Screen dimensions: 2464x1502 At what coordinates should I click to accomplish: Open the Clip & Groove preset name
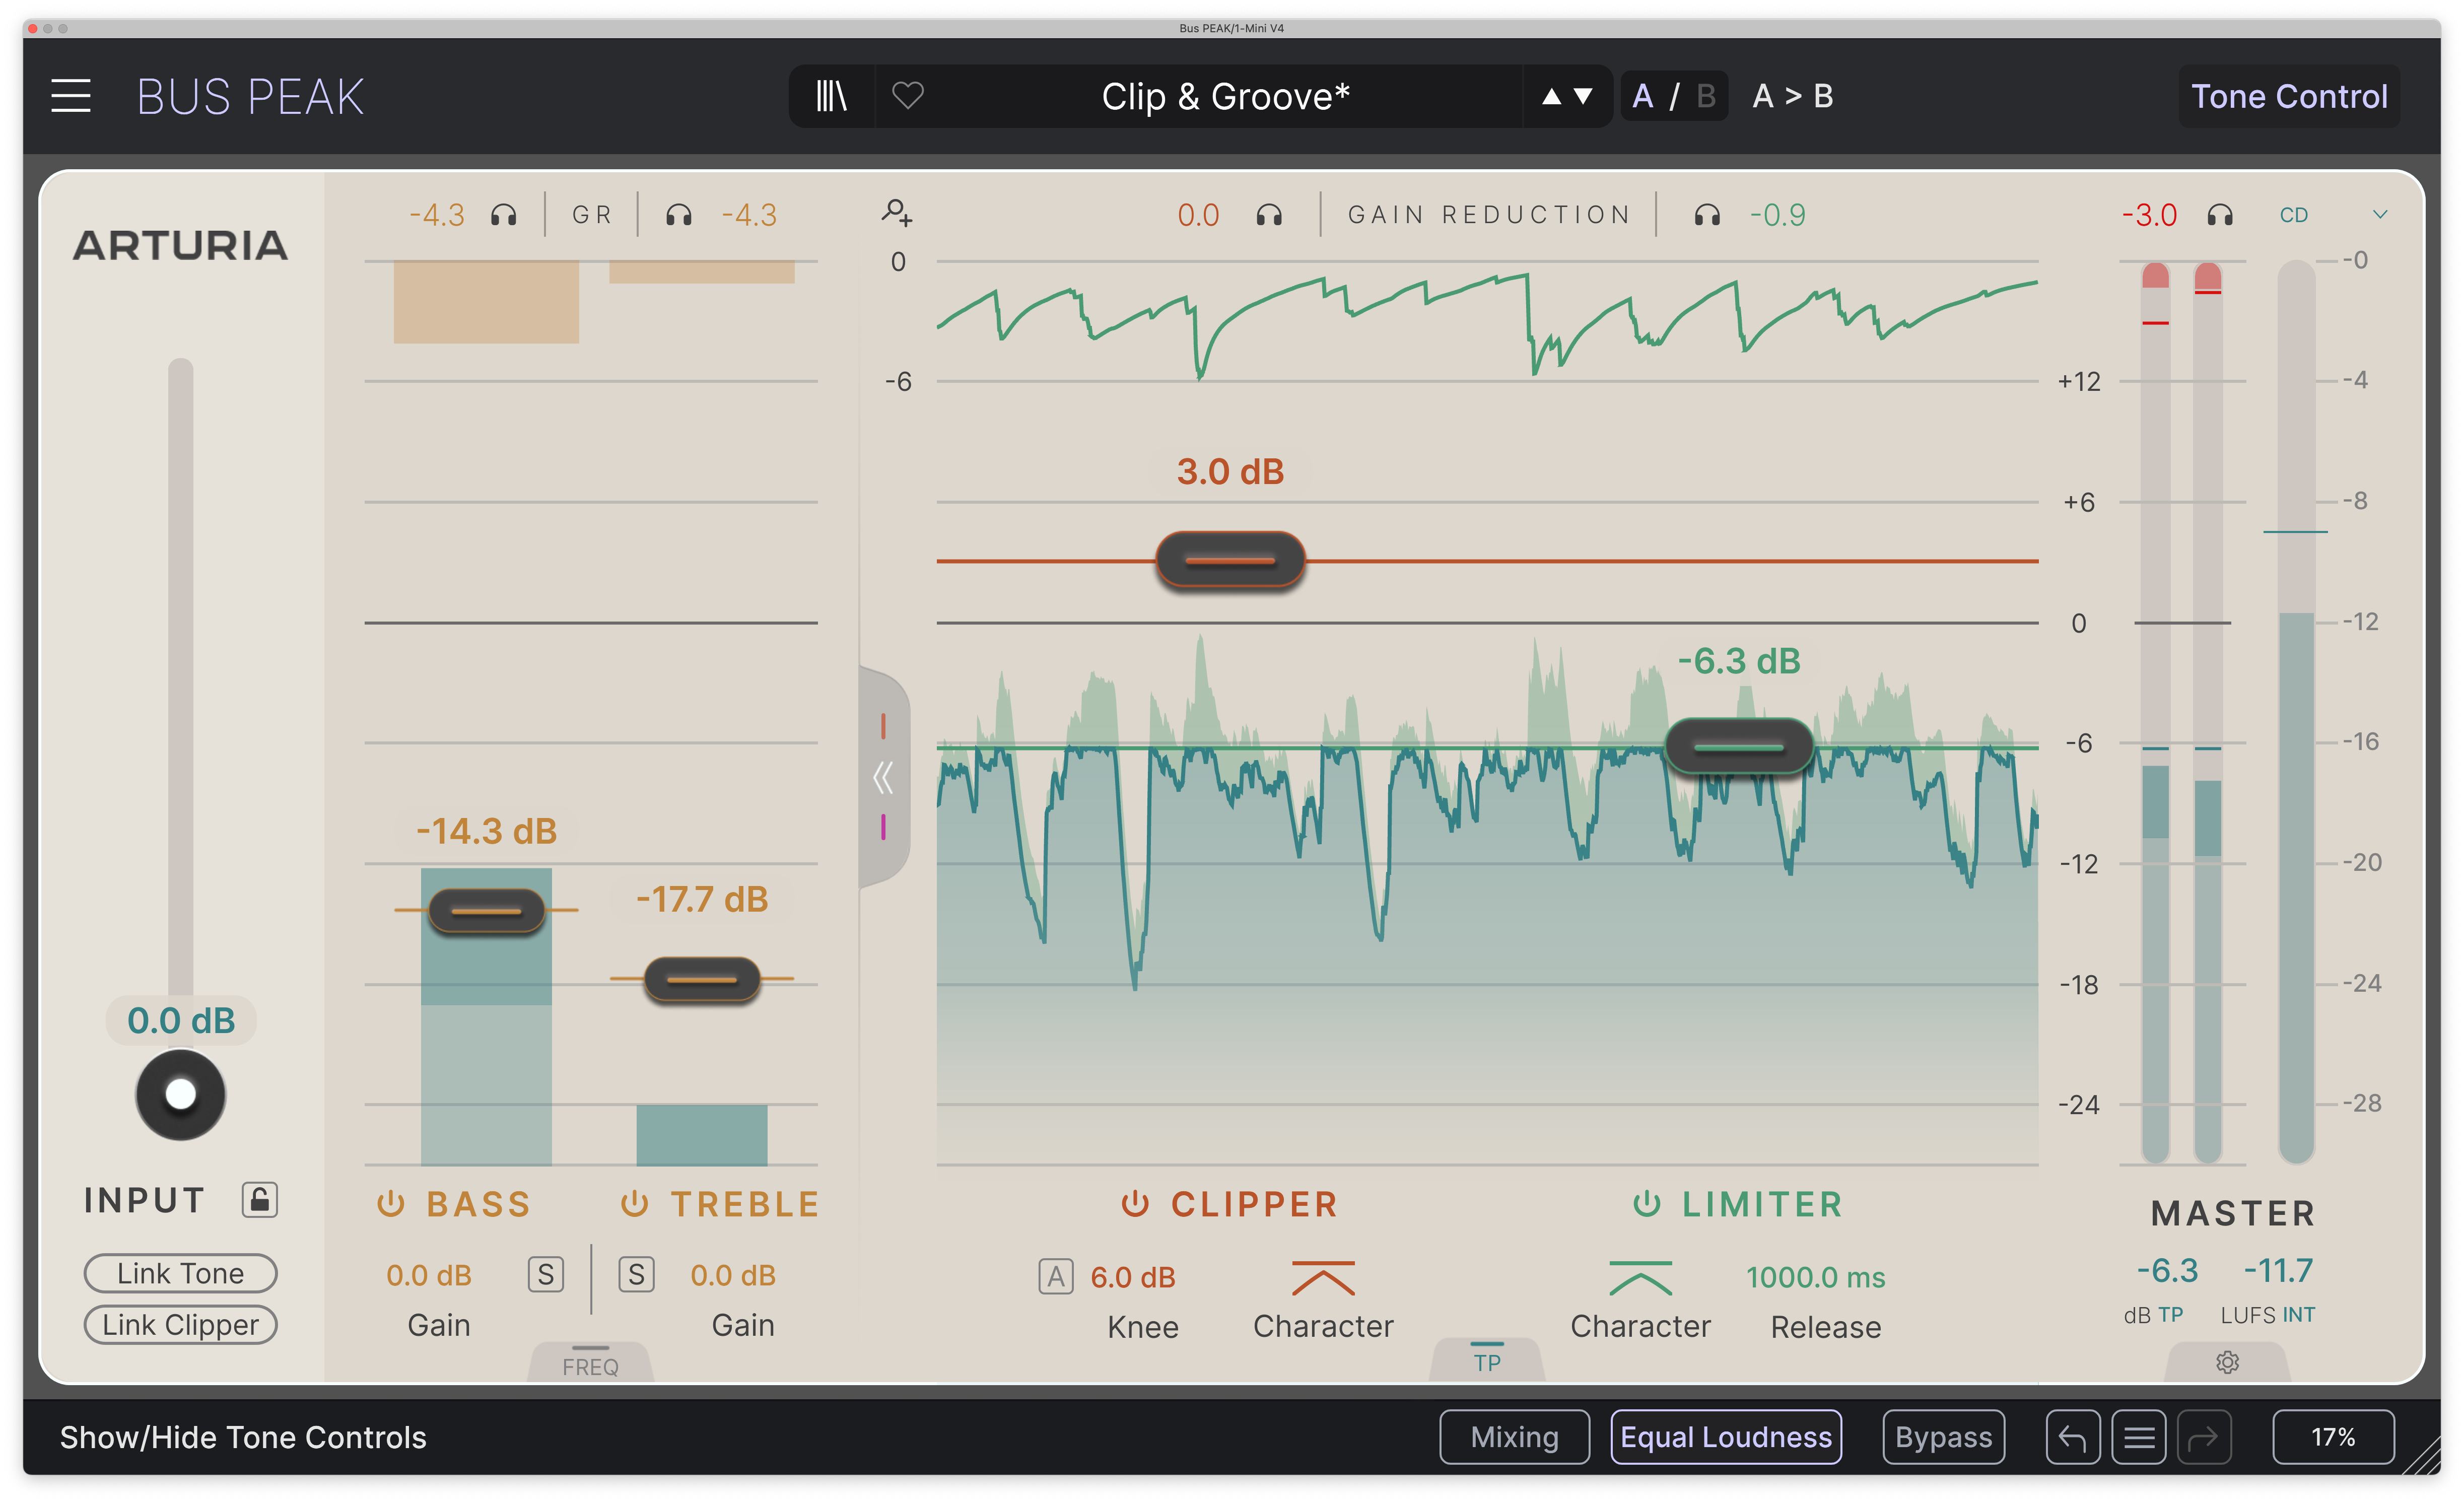pyautogui.click(x=1225, y=96)
